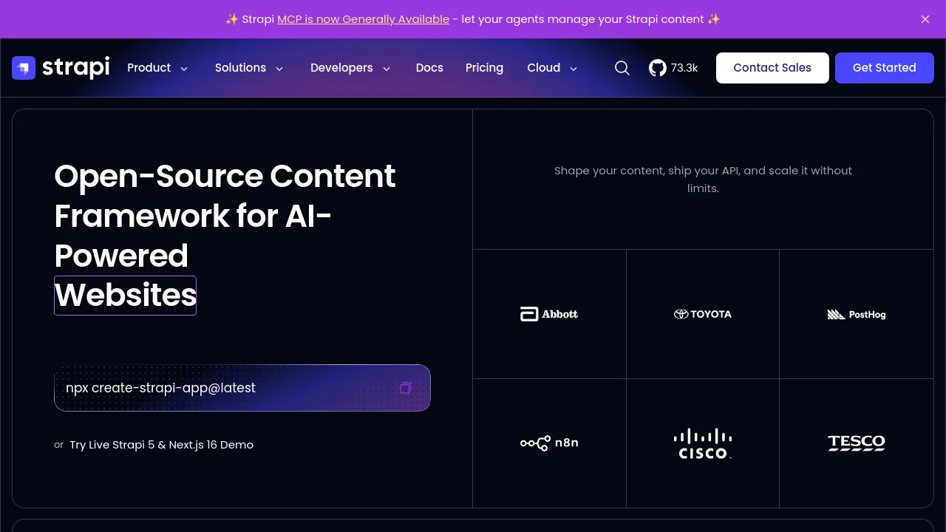The height and width of the screenshot is (532, 946).
Task: Click the Strapi logo in the navbar
Action: [61, 68]
